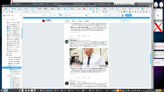Toggle the sidebar button in toolbar
The width and height of the screenshot is (164, 92).
click(x=124, y=12)
